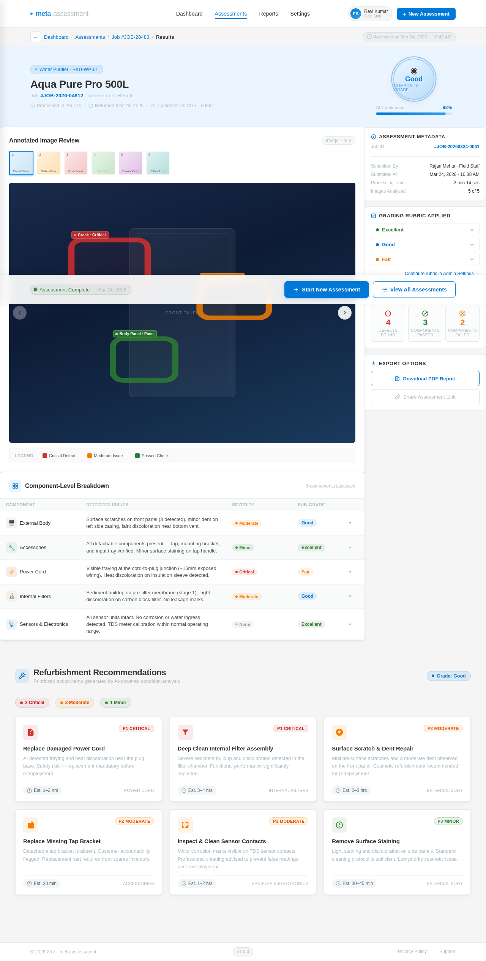Click the Accessories wrench icon
Screen dimensions: 486x961
click(x=11, y=548)
